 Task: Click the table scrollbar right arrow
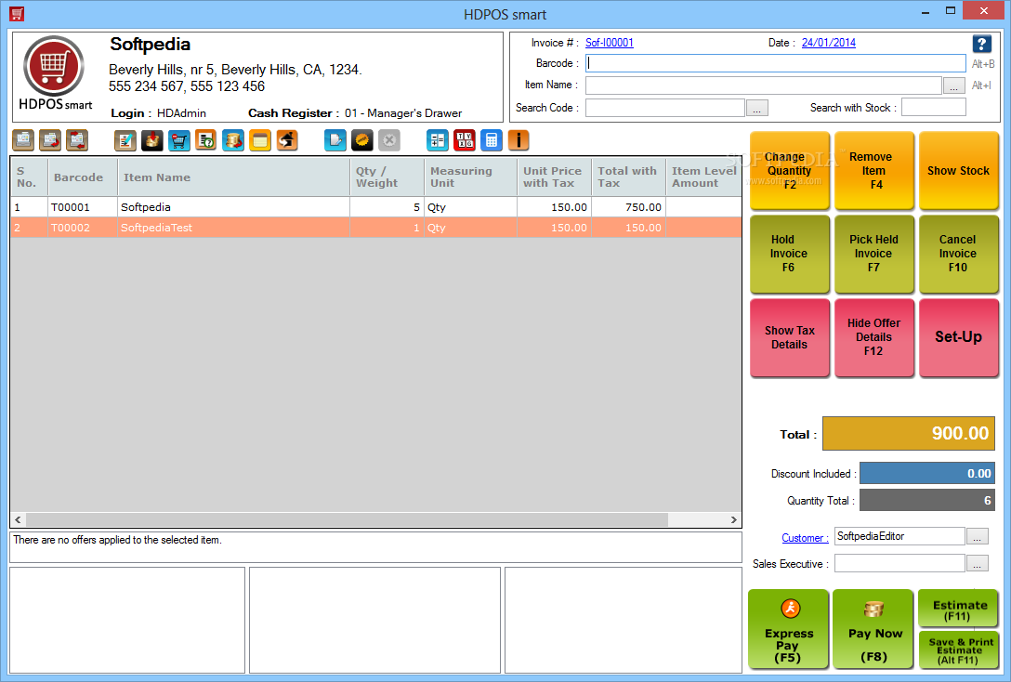[x=733, y=519]
